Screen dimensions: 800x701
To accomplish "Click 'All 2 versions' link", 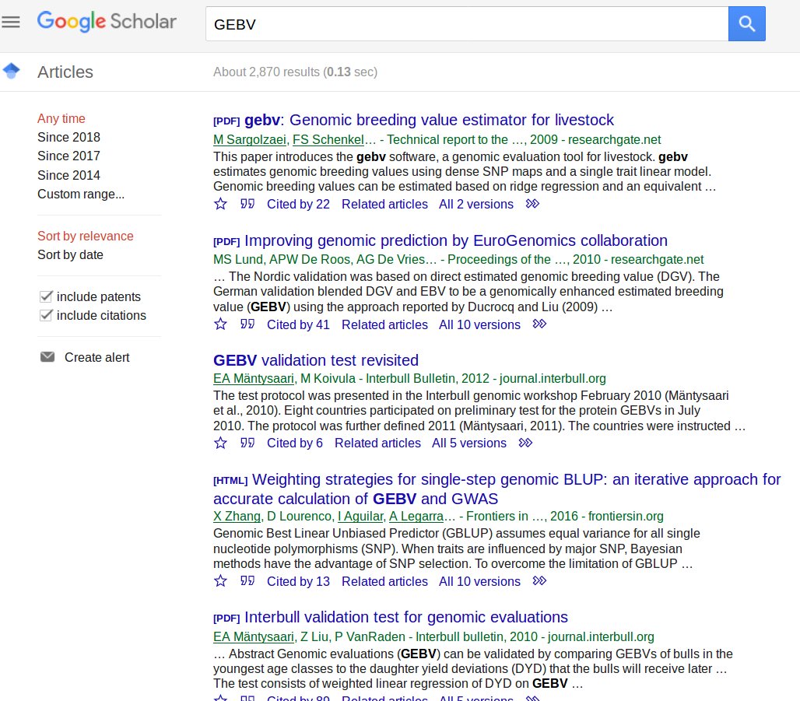I will point(476,204).
